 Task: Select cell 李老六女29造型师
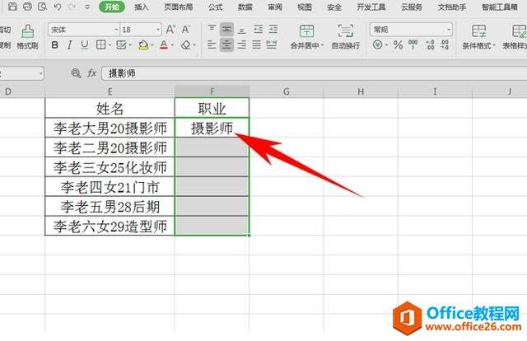pyautogui.click(x=110, y=226)
